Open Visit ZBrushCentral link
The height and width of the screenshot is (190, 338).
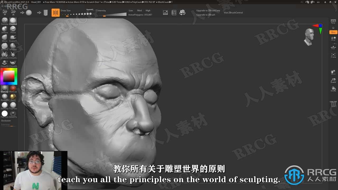[233, 13]
